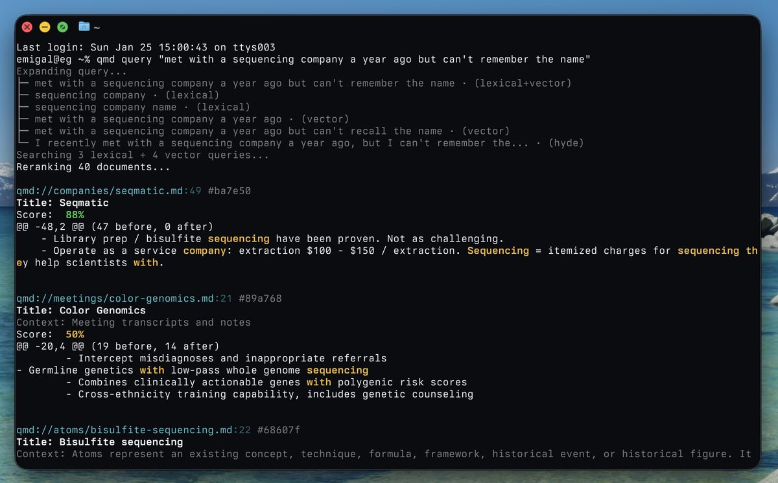778x483 pixels.
Task: Click the "~" title next to folder icon
Action: 97,27
